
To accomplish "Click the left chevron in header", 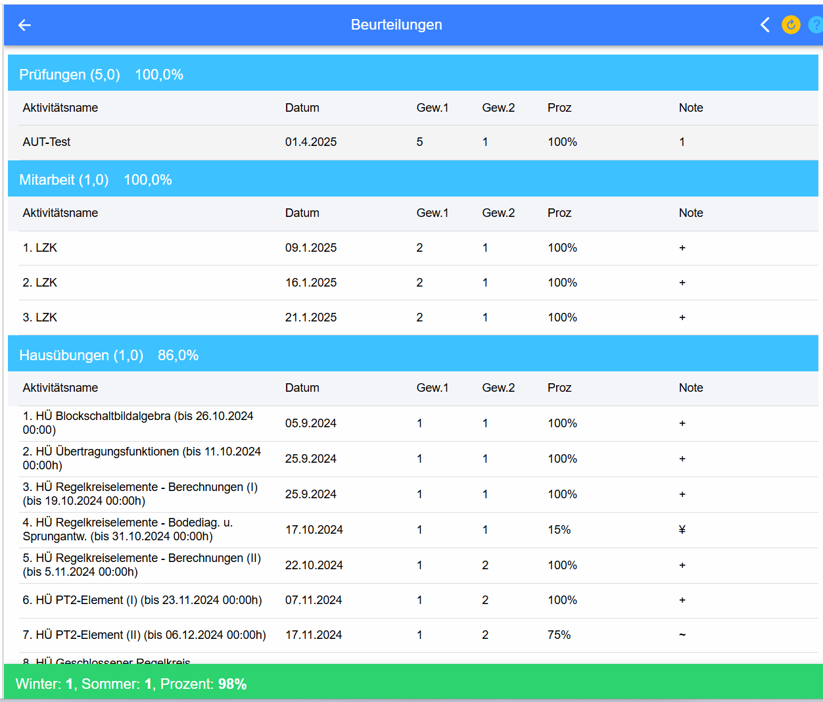I will [x=765, y=25].
